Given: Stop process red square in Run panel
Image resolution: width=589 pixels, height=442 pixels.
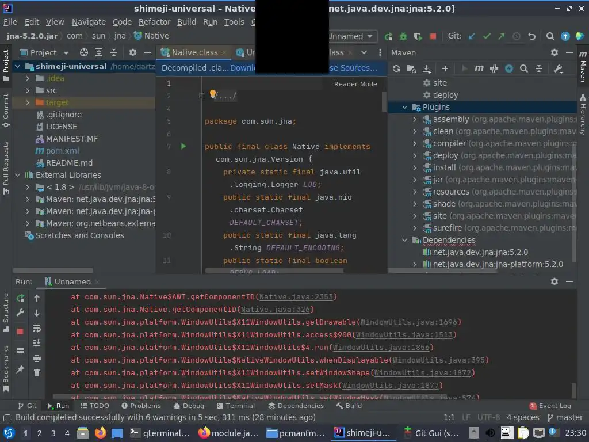Looking at the screenshot, I should click(x=20, y=331).
